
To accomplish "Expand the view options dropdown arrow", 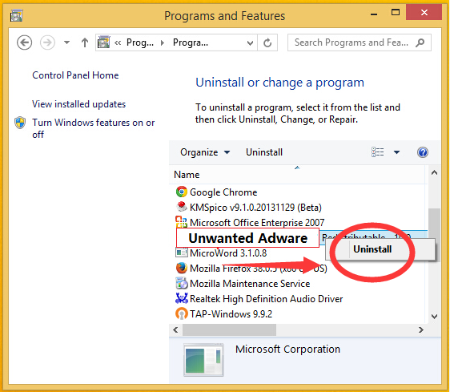I will 396,152.
